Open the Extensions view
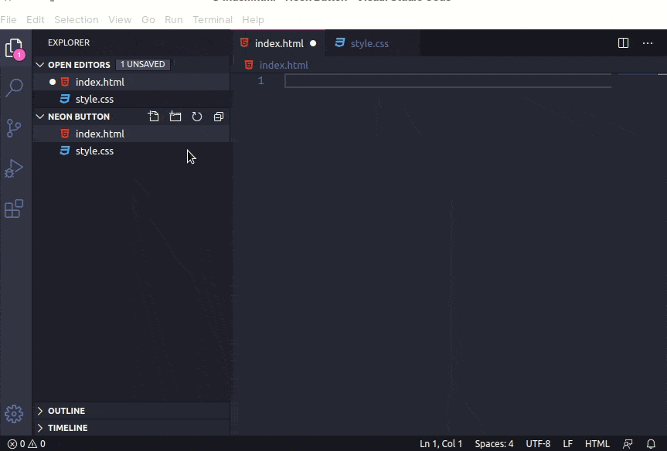 14,209
